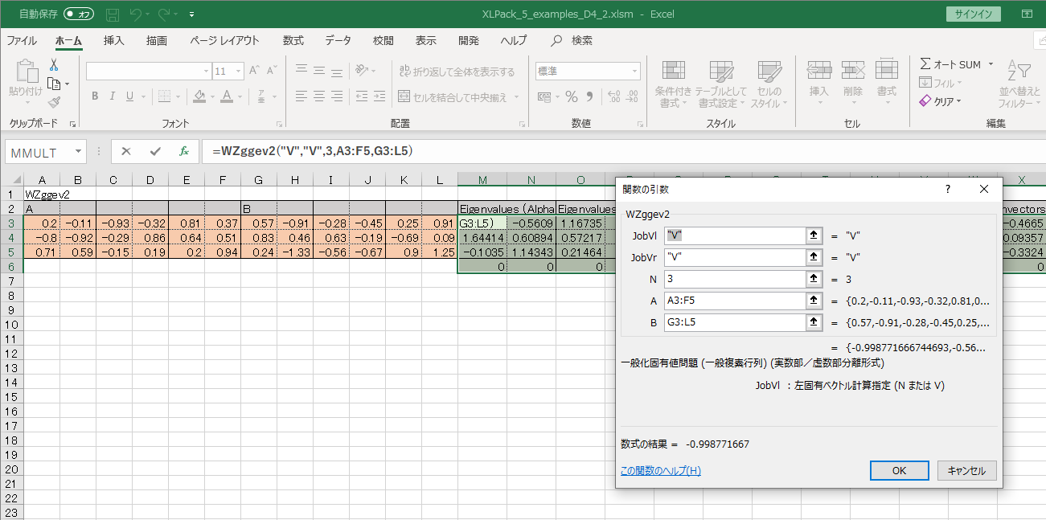Open the 数式 (Formulas) ribbon tab
This screenshot has width=1046, height=520.
(293, 40)
